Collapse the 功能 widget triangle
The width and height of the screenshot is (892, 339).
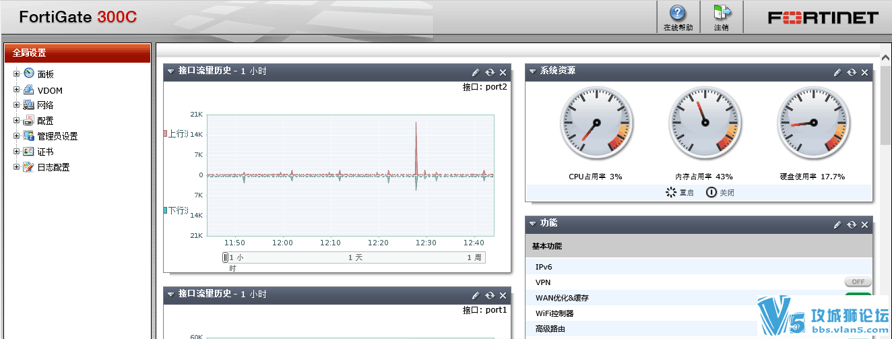coord(533,224)
